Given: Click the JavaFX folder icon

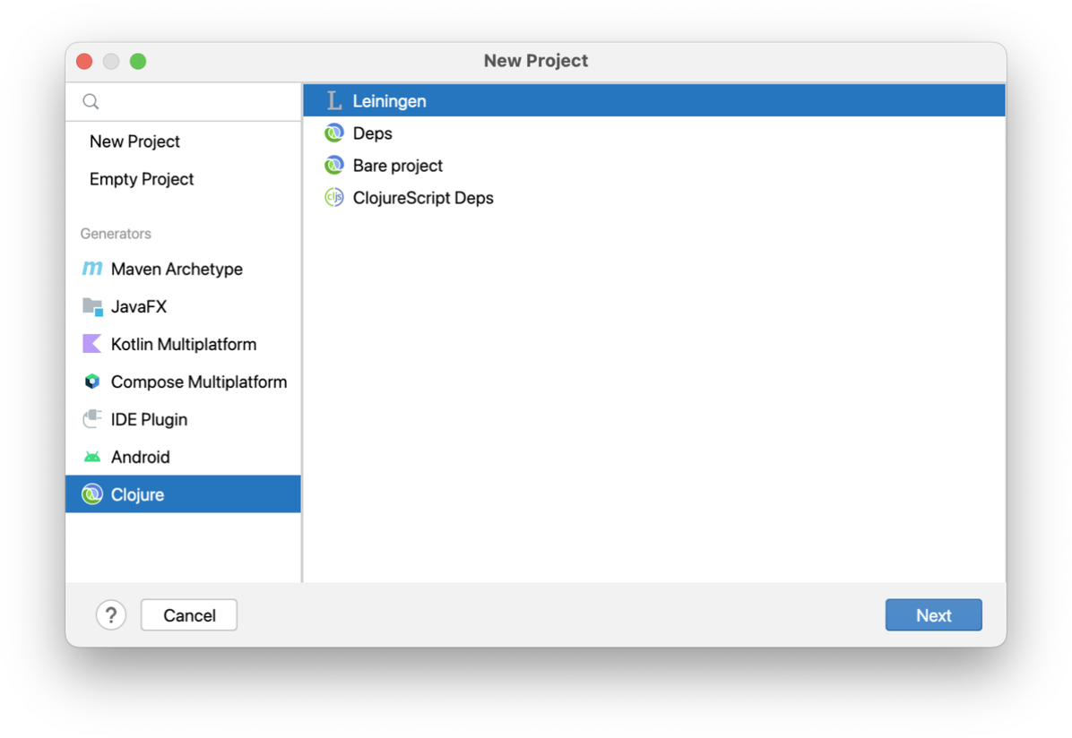Looking at the screenshot, I should coord(92,306).
